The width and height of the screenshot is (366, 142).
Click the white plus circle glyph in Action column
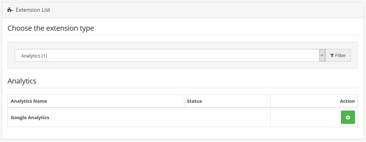[348, 117]
